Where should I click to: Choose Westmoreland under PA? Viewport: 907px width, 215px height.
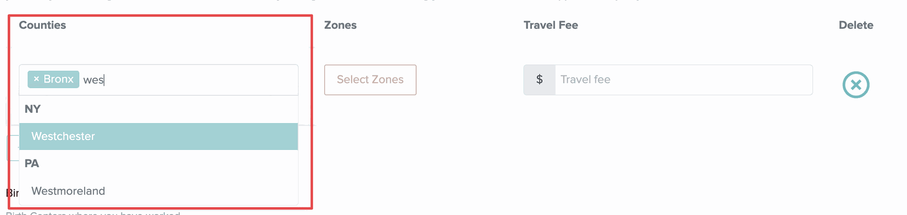(x=68, y=191)
